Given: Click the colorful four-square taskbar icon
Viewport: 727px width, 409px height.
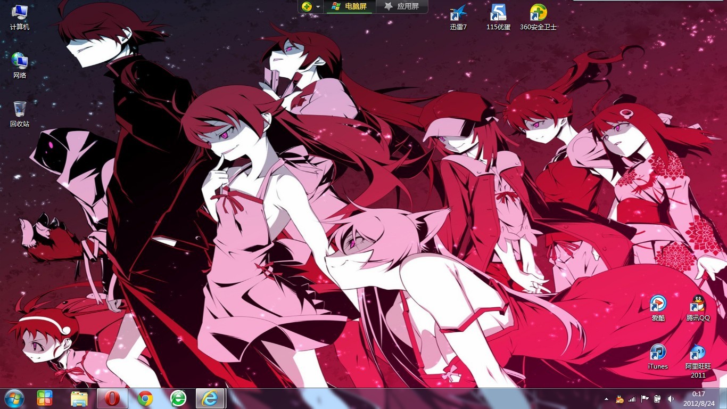Looking at the screenshot, I should 45,398.
